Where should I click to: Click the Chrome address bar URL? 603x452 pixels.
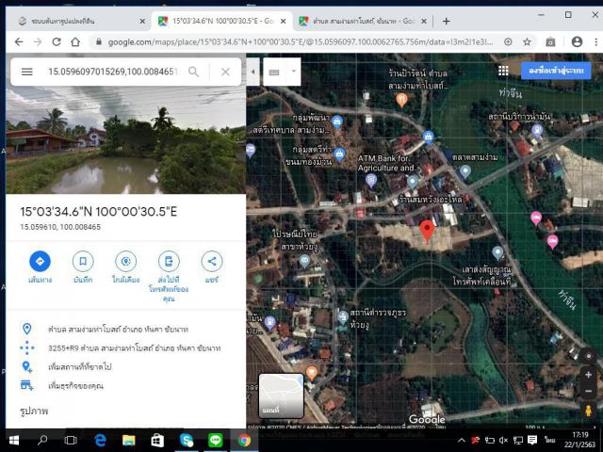[300, 42]
